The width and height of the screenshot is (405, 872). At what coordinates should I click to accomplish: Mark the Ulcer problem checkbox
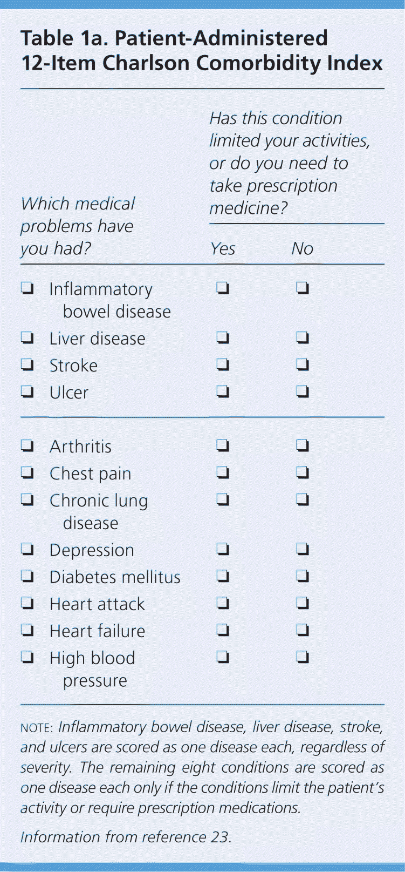pyautogui.click(x=28, y=392)
